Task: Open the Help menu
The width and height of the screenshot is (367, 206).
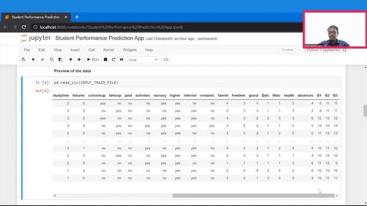Action: click(x=149, y=50)
